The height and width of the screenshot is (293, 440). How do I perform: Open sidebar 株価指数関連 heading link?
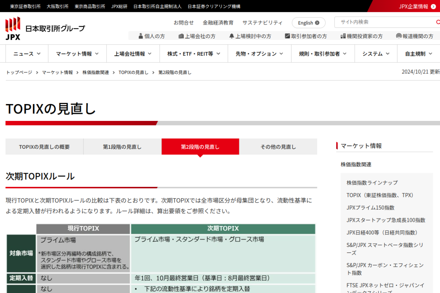click(356, 164)
